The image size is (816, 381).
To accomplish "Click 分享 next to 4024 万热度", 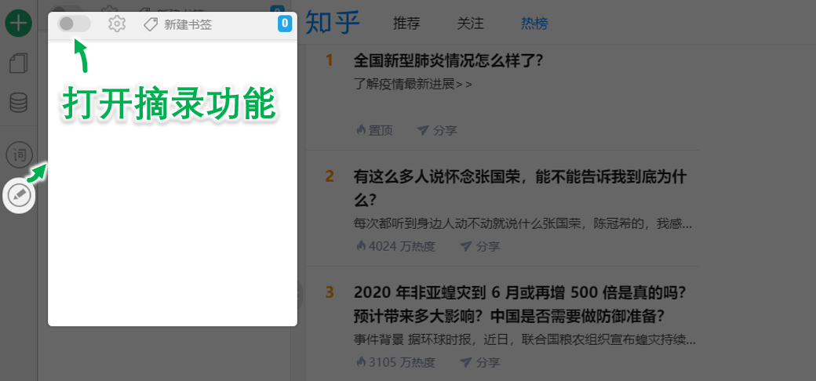I will (x=479, y=246).
